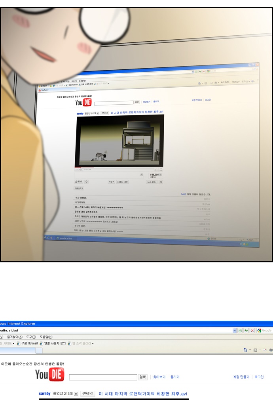Click the red Stop icon in close-up browser

[x=252, y=330]
